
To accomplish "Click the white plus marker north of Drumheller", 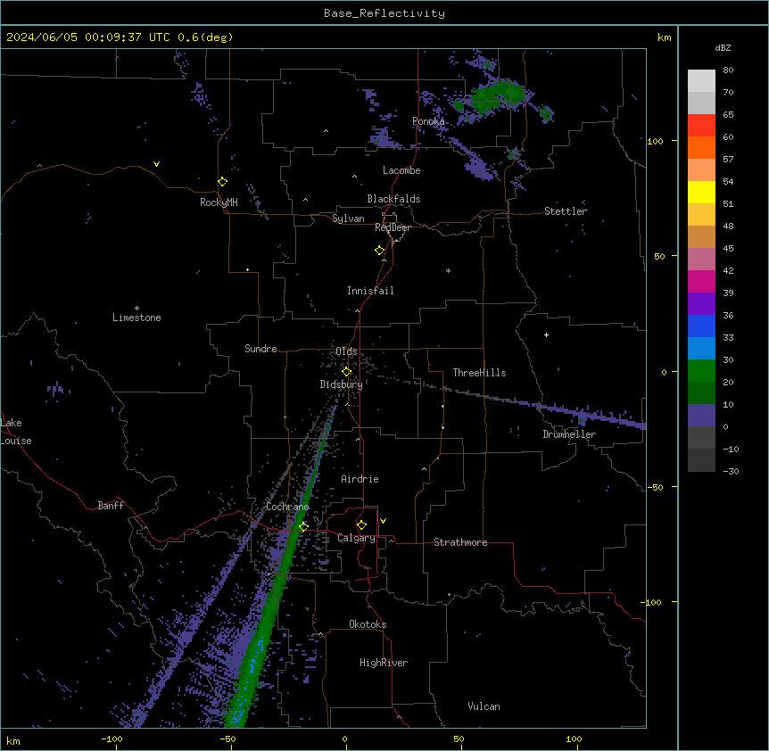I will (x=546, y=334).
